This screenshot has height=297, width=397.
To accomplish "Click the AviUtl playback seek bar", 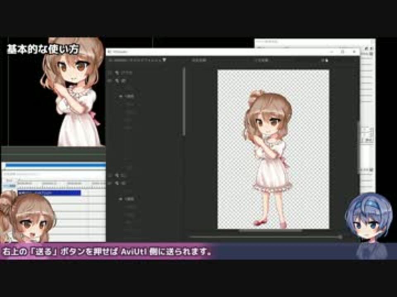I will (54, 165).
